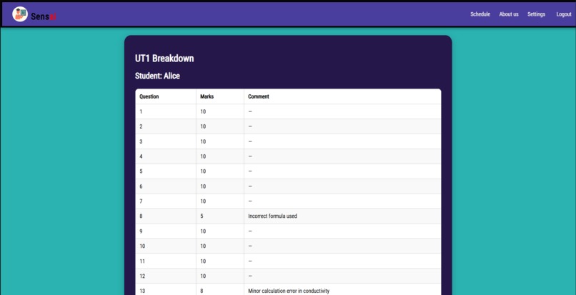Click the 'Incorrect formula used' comment

pyautogui.click(x=272, y=216)
